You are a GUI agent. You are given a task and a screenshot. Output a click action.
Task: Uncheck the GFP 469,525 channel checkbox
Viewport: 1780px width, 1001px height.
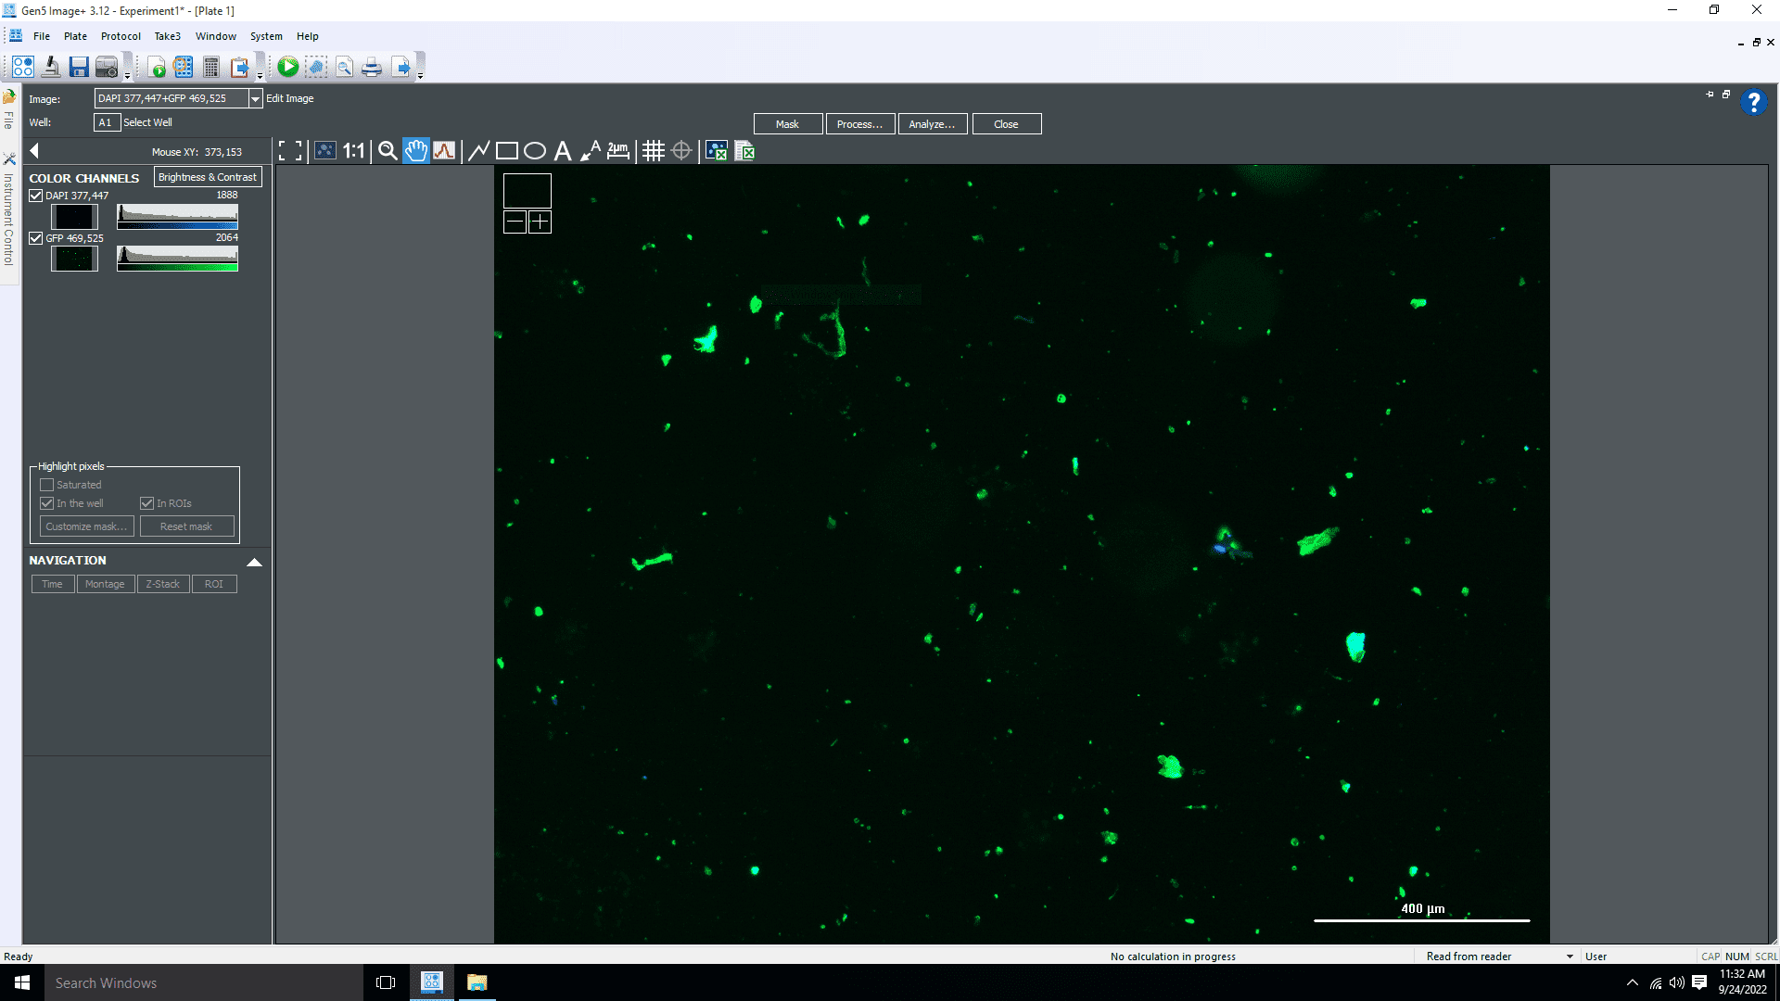pos(36,238)
